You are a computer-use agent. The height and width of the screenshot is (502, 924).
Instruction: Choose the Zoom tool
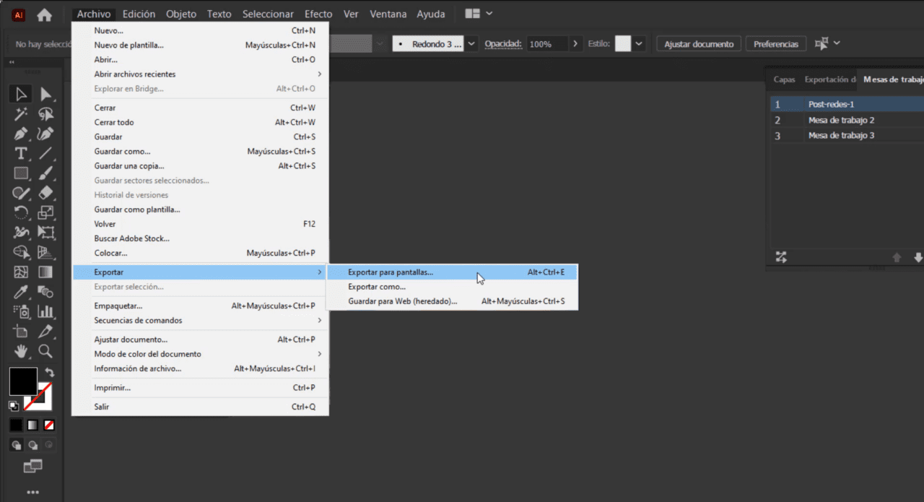pyautogui.click(x=46, y=351)
